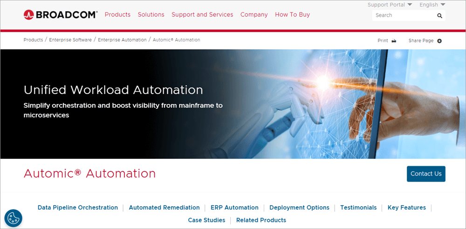
Task: Click the Broadcom logo
Action: click(x=61, y=14)
